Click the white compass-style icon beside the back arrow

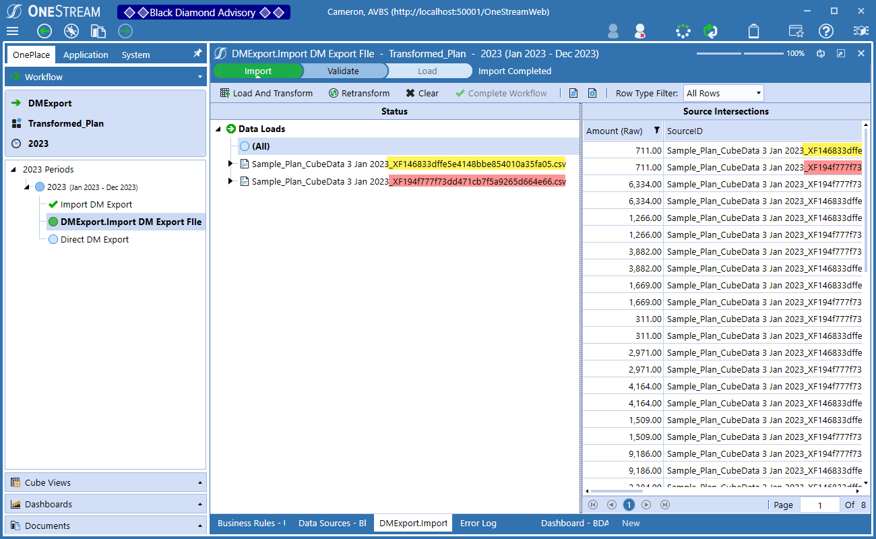point(71,31)
